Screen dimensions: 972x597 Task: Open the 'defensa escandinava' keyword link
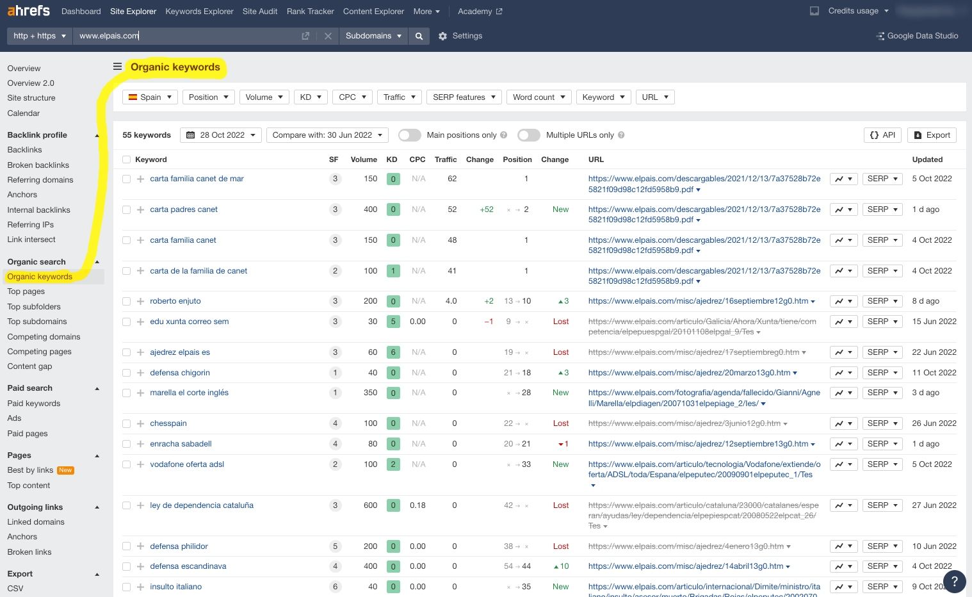(x=188, y=566)
